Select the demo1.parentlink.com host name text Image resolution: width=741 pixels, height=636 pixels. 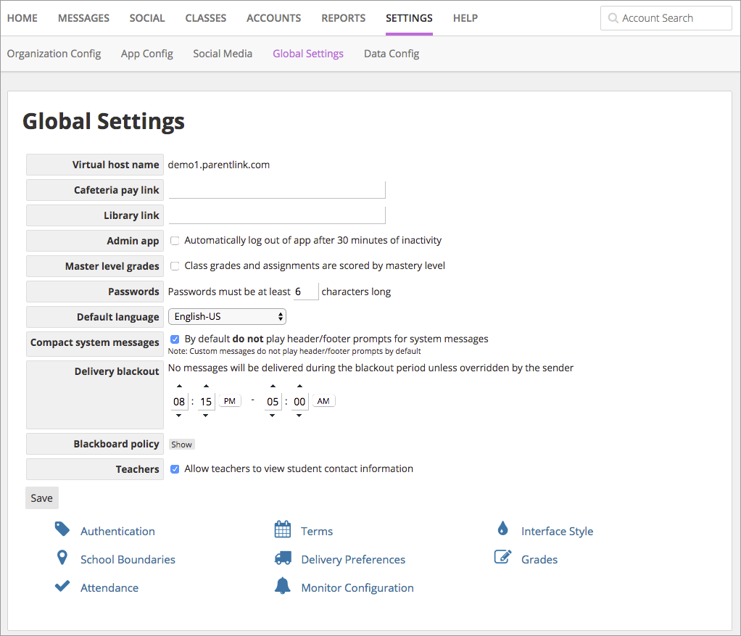[x=219, y=165]
